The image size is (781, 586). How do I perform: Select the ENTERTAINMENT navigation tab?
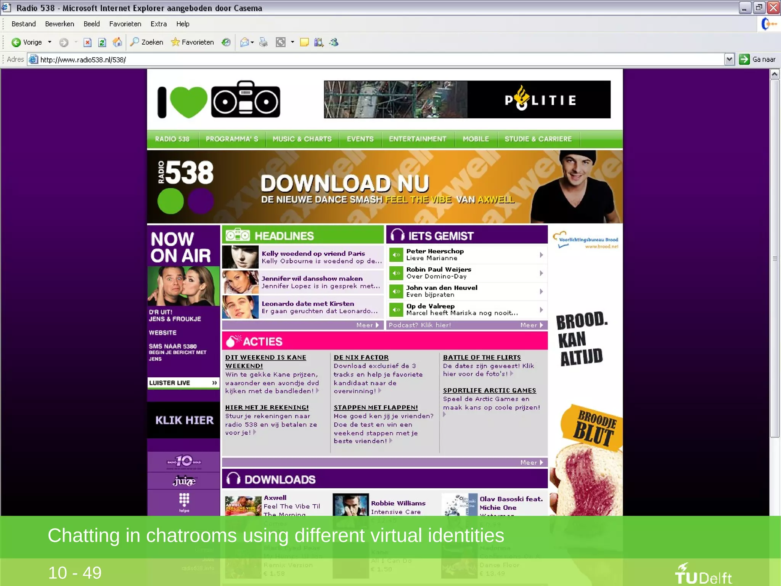[418, 139]
